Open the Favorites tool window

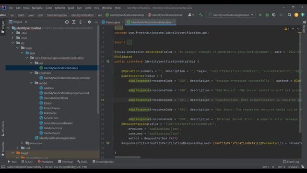coord(3,148)
